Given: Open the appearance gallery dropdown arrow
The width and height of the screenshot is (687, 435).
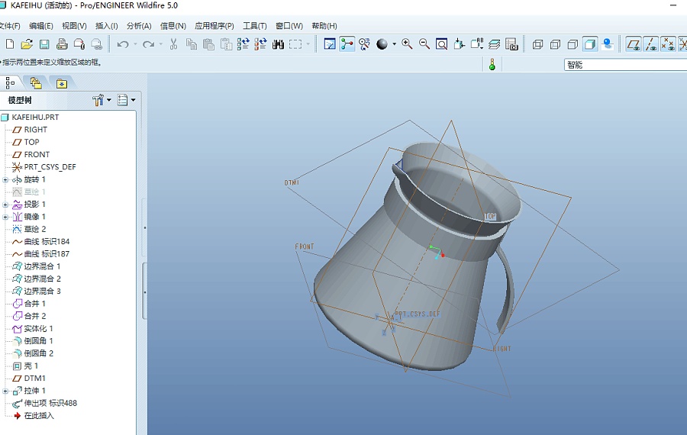Looking at the screenshot, I should 395,44.
